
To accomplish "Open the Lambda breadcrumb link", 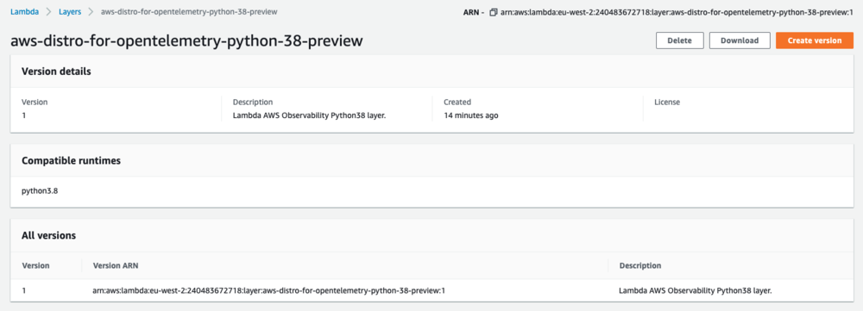I will pos(25,11).
